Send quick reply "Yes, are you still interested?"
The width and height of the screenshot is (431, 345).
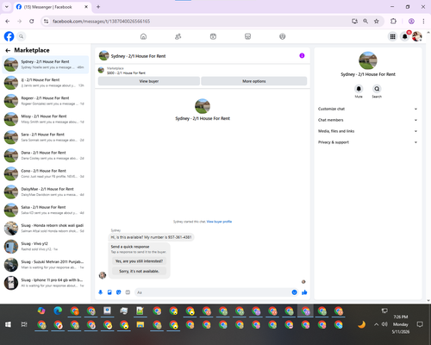[x=139, y=261]
